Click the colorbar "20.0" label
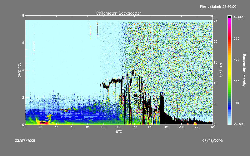 point(237,38)
